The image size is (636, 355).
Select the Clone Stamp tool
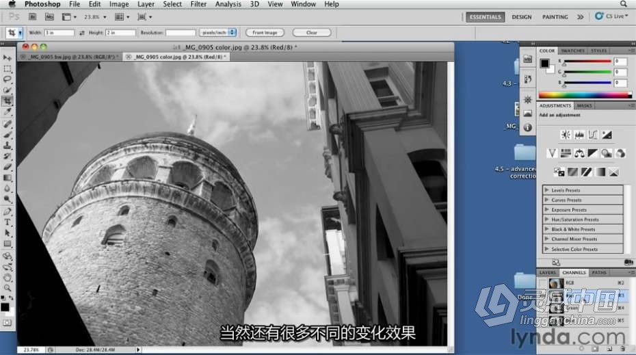8,145
